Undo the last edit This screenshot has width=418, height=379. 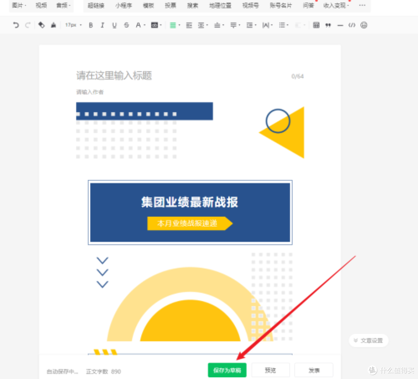click(x=16, y=25)
